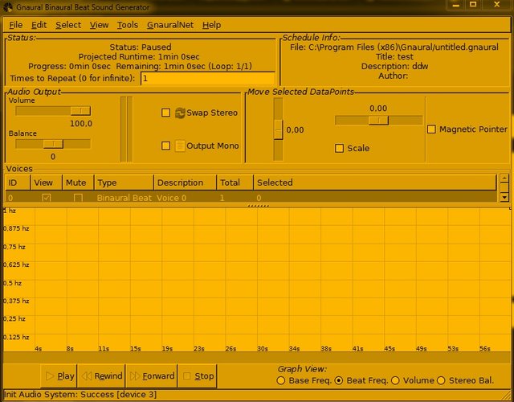Click the Gnaural app icon in title bar

(x=8, y=7)
